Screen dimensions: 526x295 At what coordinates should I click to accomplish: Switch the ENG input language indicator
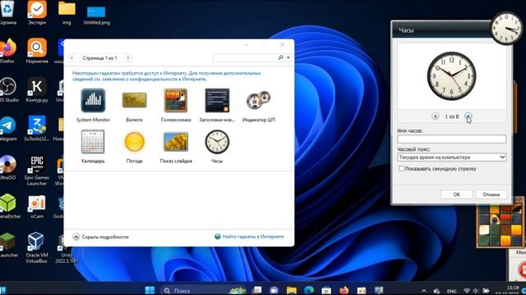click(x=451, y=291)
